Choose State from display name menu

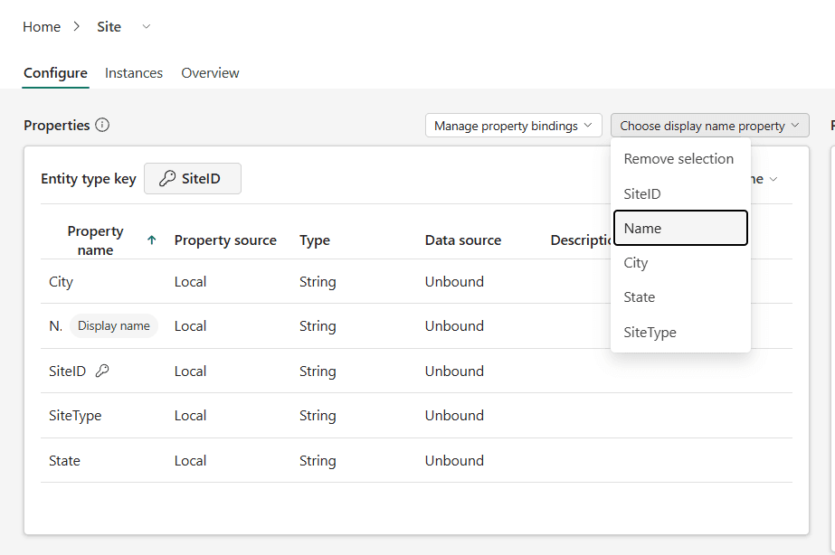pos(680,296)
